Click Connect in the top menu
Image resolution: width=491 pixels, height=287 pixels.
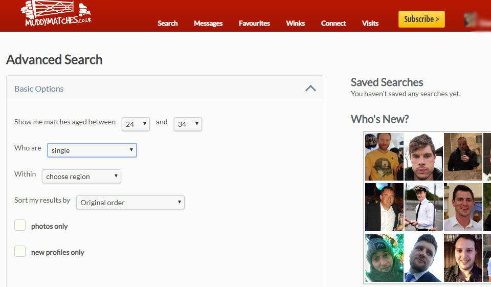(333, 24)
